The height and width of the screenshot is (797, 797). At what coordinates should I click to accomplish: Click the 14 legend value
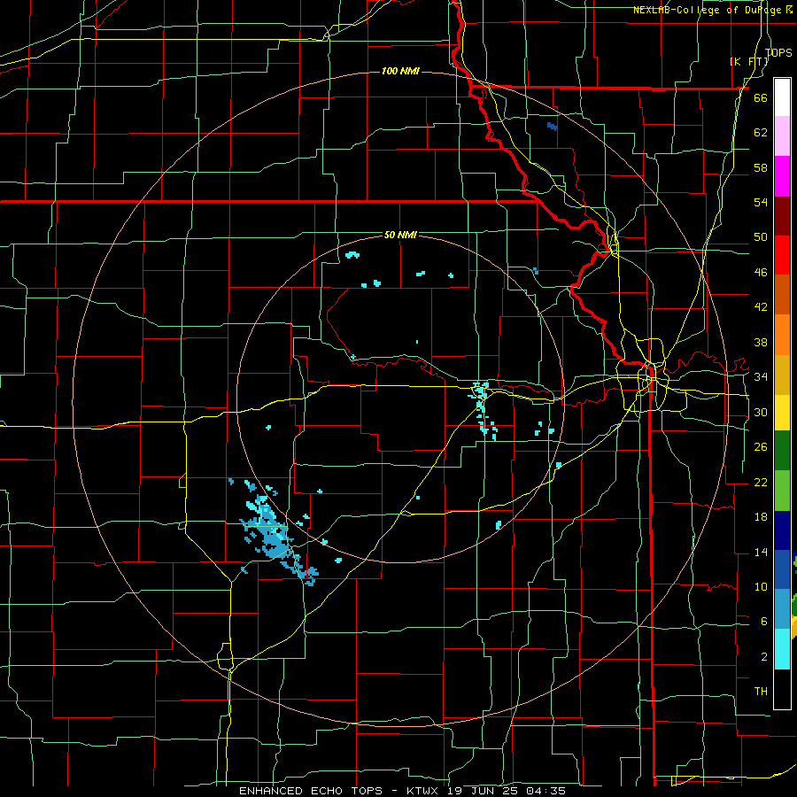(761, 552)
